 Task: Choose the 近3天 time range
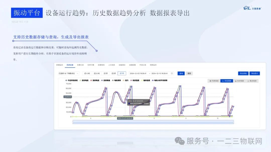[114, 73]
